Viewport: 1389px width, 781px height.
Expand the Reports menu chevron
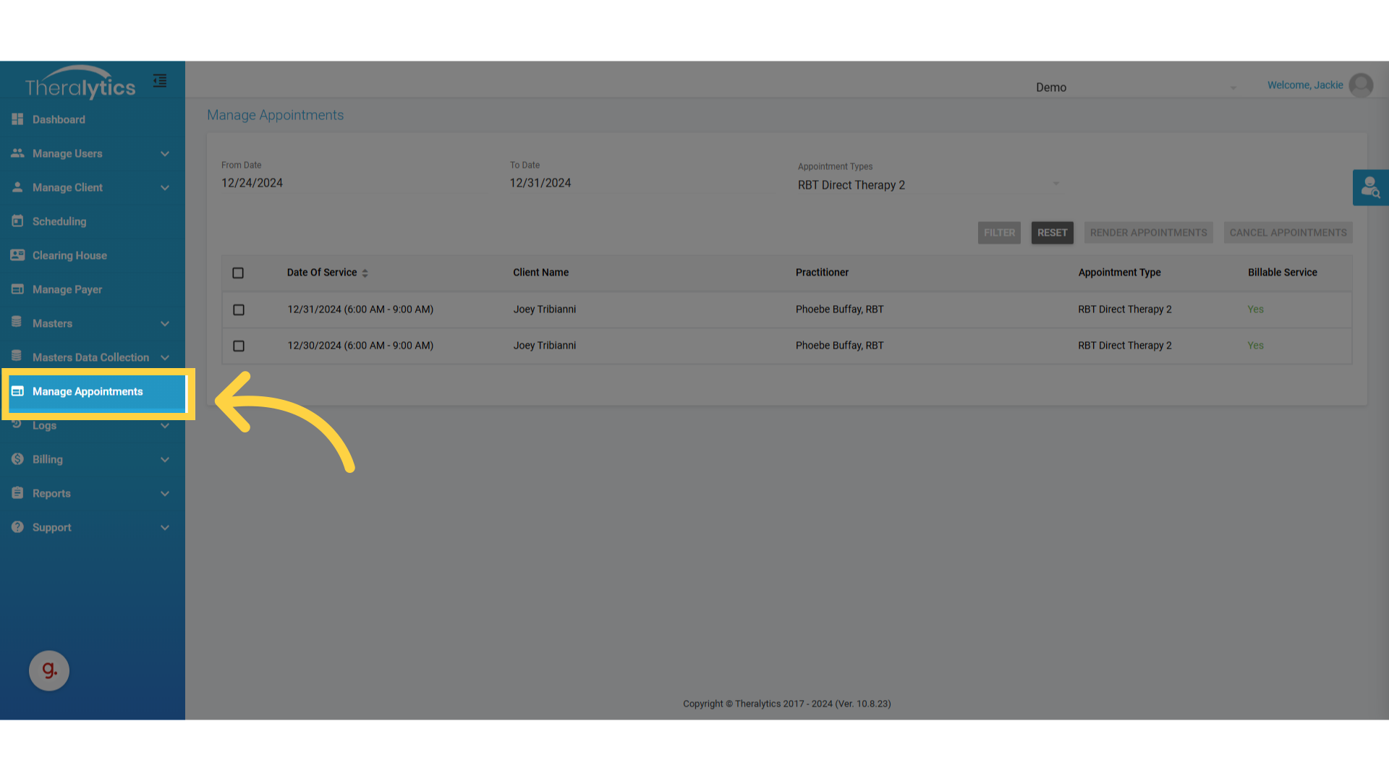pos(165,493)
